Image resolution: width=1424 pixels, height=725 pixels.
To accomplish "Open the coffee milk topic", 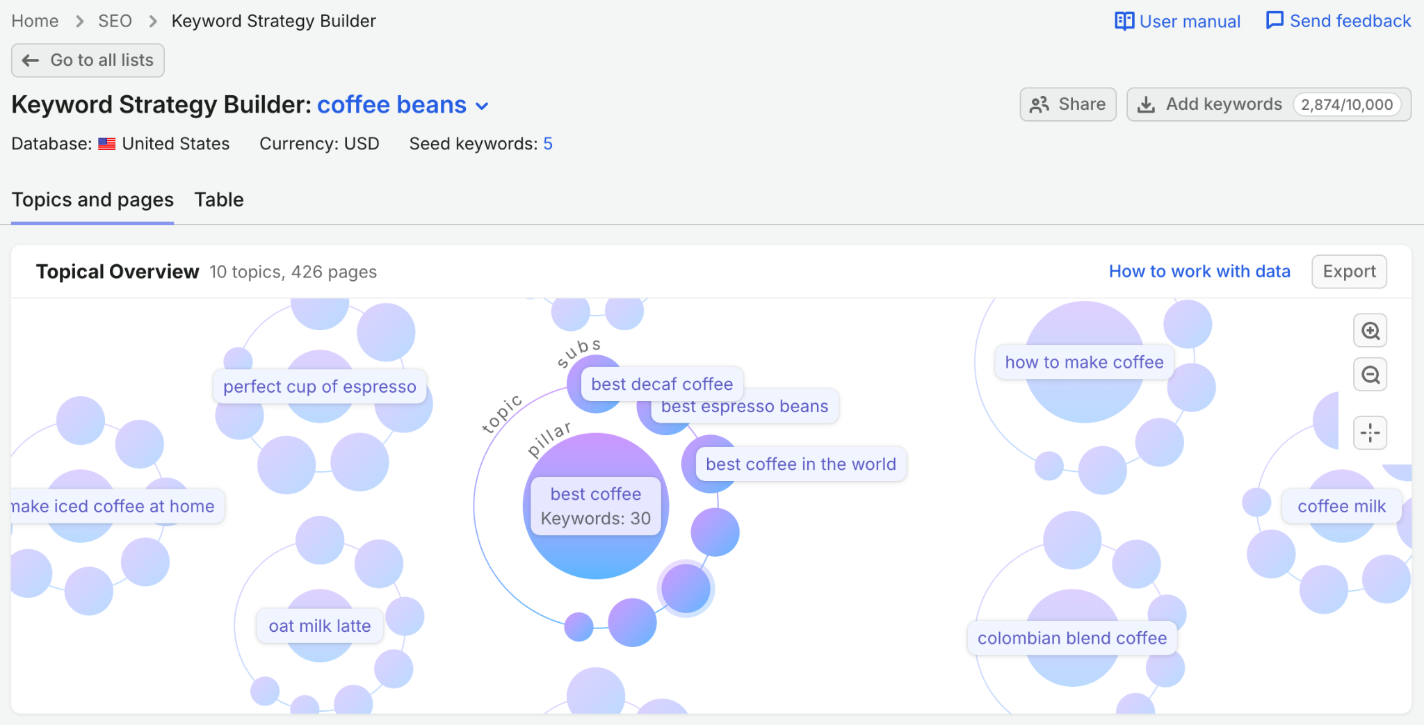I will [x=1341, y=507].
